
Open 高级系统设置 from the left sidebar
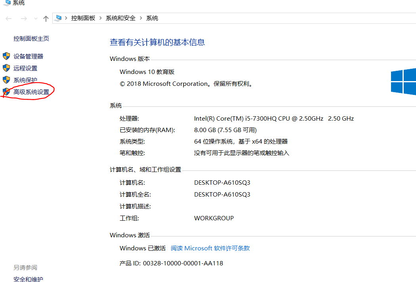click(x=31, y=92)
